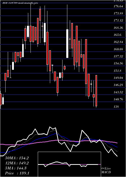The image size is (126, 177).
Task: Click the 'BSE 513709 mail.munafa.pro' title text
Action: [20, 3]
